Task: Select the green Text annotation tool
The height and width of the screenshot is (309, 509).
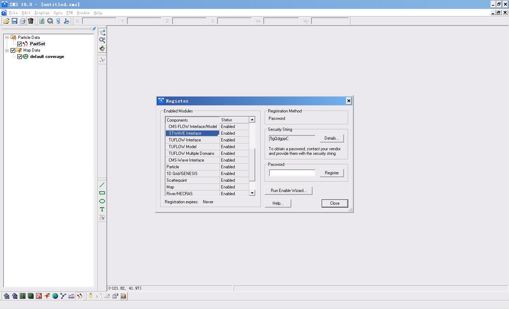Action: click(102, 209)
